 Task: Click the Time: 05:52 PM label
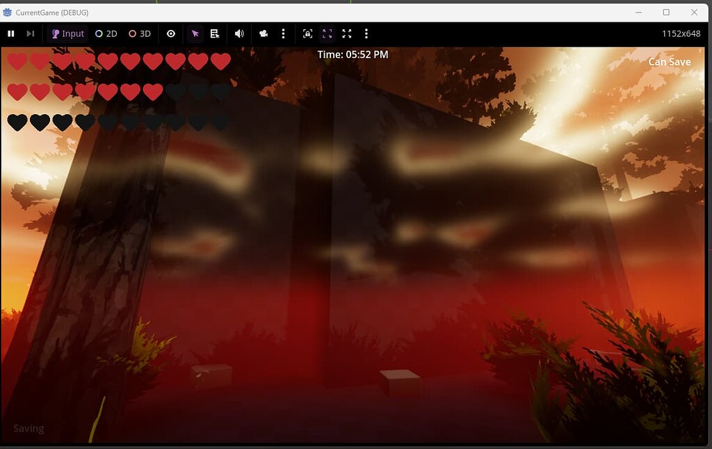coord(353,55)
